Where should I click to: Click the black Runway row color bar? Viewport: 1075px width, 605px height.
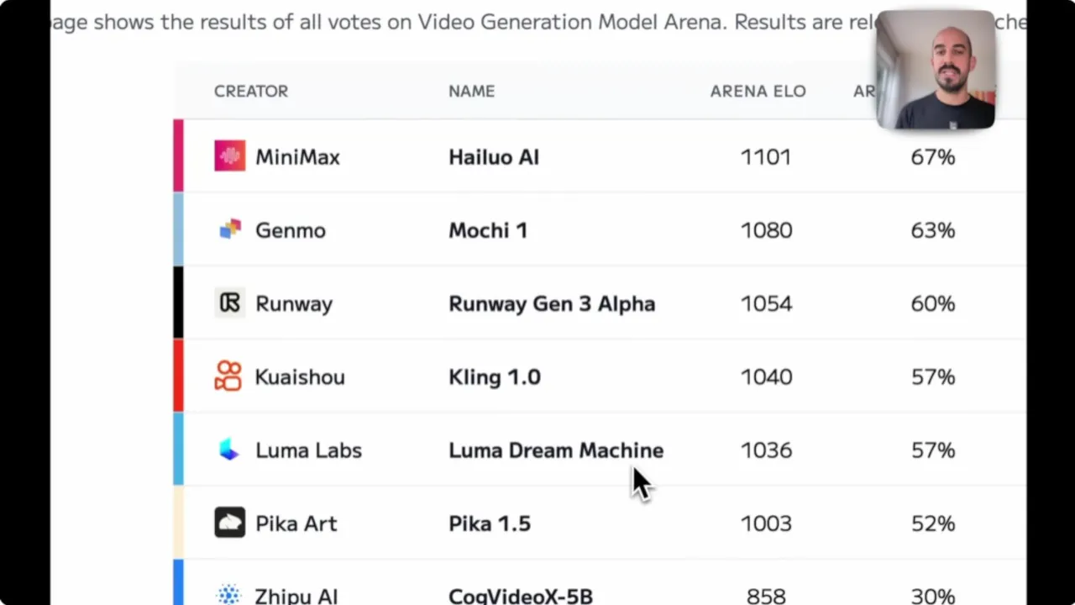click(178, 302)
